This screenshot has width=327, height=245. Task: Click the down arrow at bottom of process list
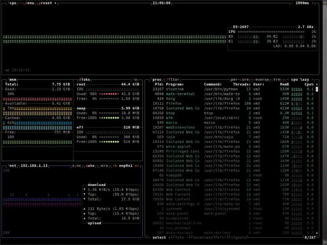pyautogui.click(x=317, y=233)
